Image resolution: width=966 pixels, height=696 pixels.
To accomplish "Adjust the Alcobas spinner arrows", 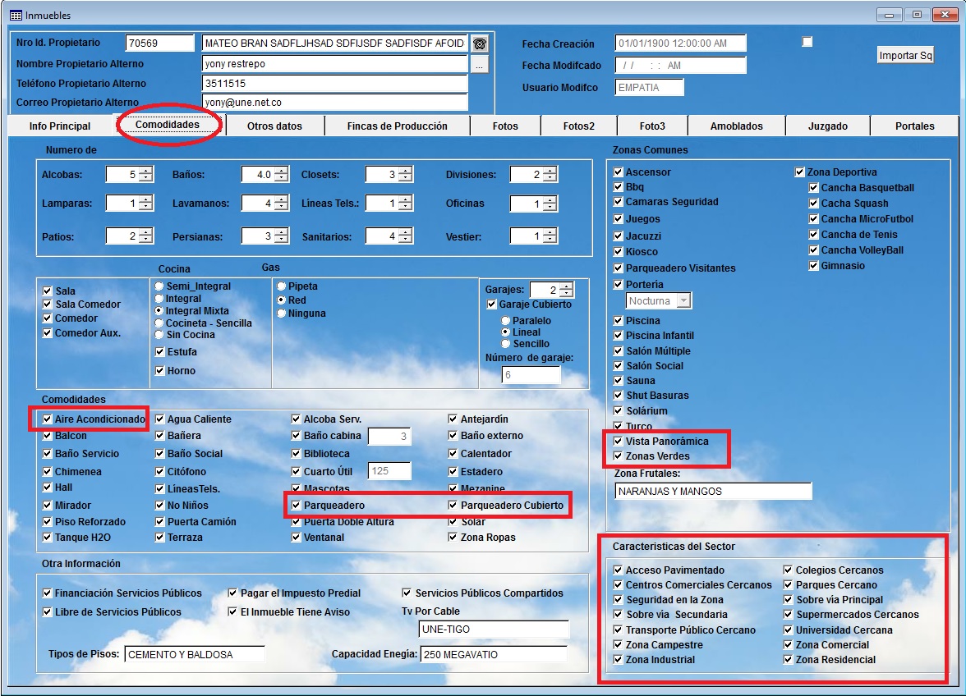I will pos(145,175).
